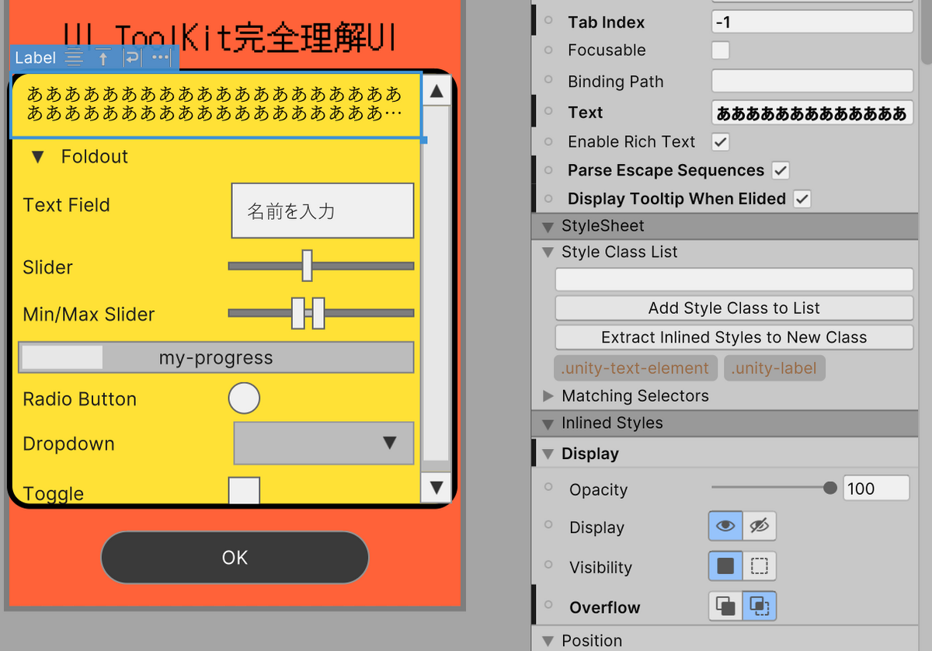
Task: Click the Text Field input in the canvas
Action: click(322, 211)
